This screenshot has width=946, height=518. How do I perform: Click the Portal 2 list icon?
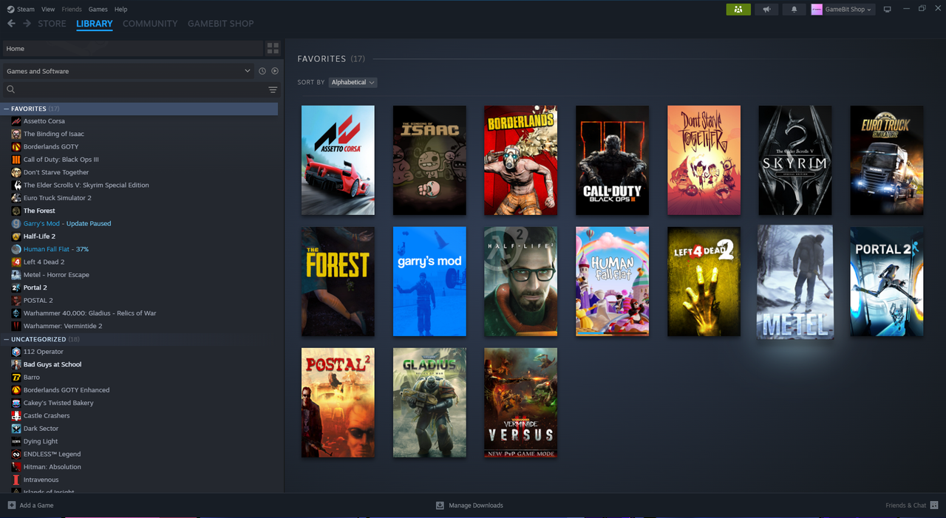pos(16,287)
